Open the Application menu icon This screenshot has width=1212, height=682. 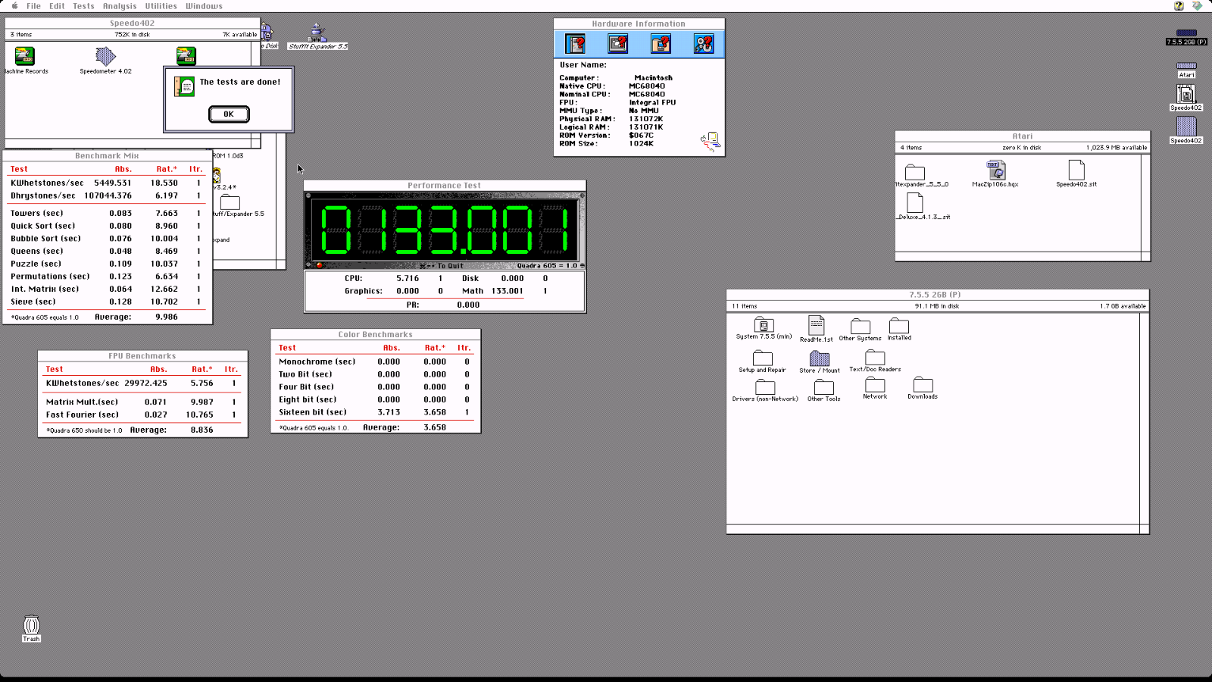click(1197, 6)
